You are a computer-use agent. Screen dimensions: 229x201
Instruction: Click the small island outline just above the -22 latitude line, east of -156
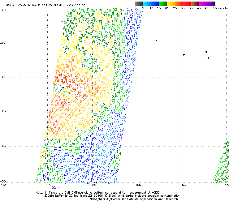pyautogui.click(x=157, y=41)
